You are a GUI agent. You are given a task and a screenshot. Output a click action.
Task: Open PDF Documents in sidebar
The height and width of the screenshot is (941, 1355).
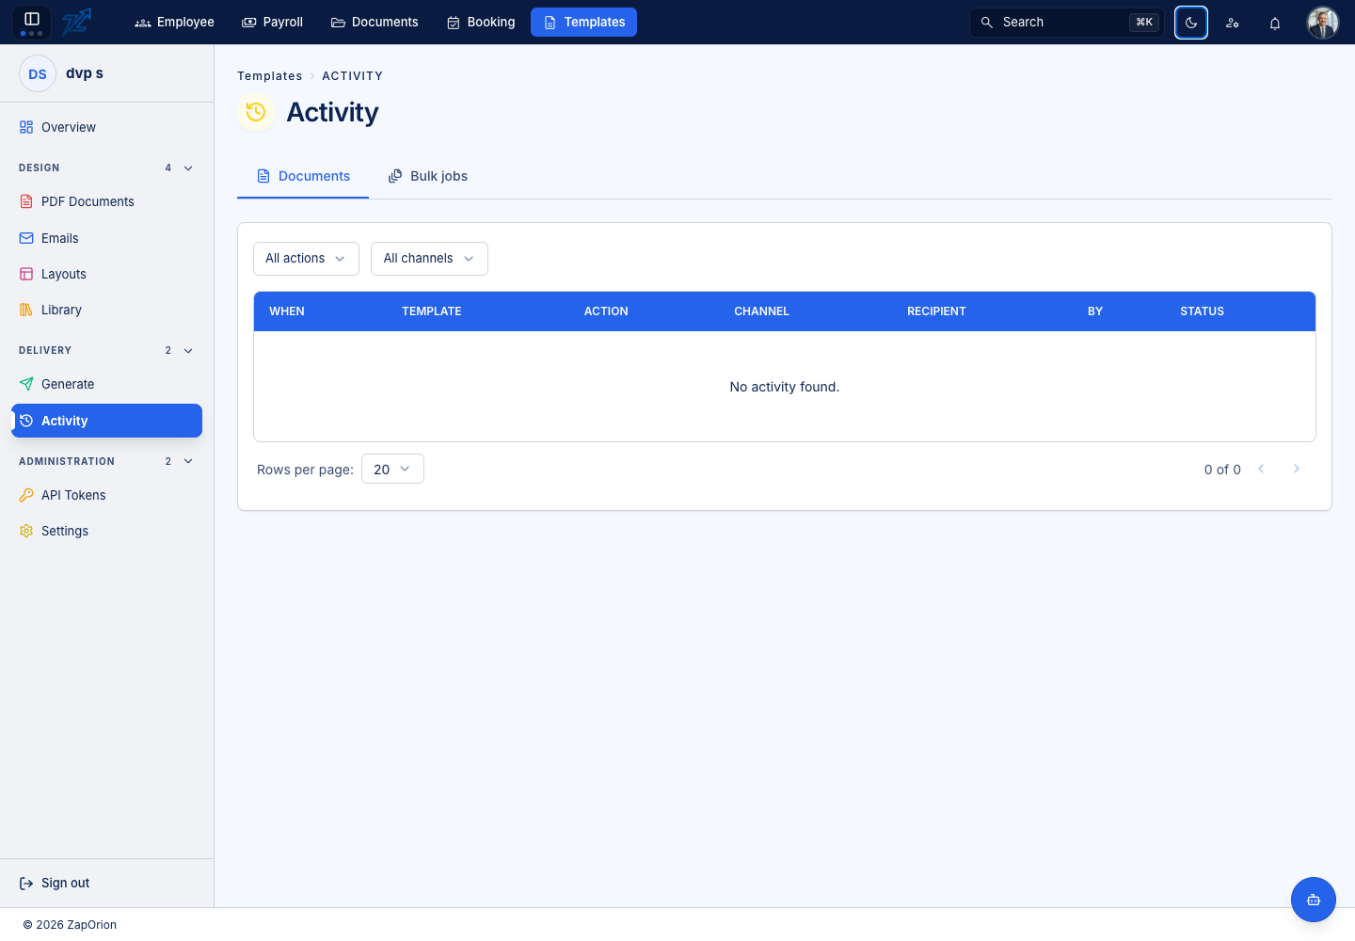coord(106,201)
